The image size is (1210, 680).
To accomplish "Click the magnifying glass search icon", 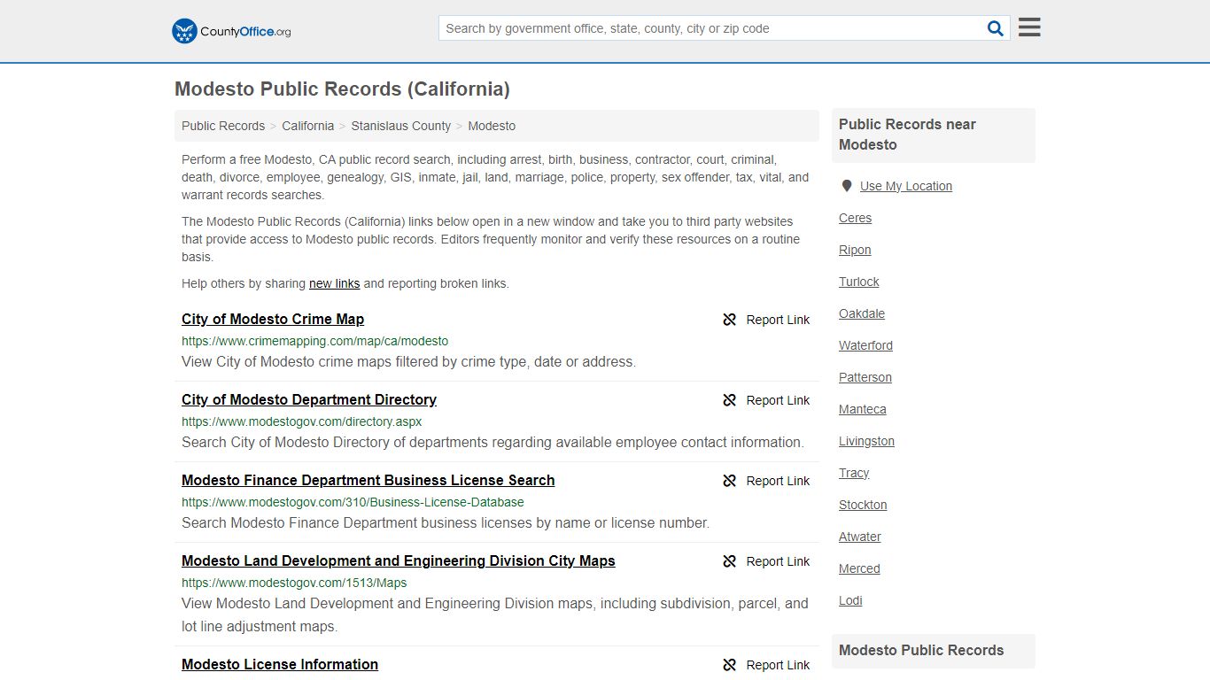I will (996, 28).
